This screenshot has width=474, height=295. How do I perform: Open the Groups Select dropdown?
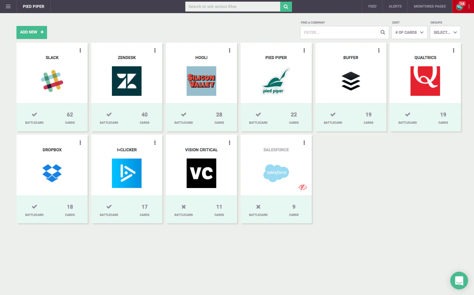tap(445, 32)
